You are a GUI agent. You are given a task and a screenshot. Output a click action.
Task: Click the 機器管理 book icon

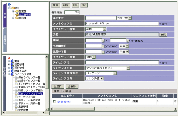[12, 64]
